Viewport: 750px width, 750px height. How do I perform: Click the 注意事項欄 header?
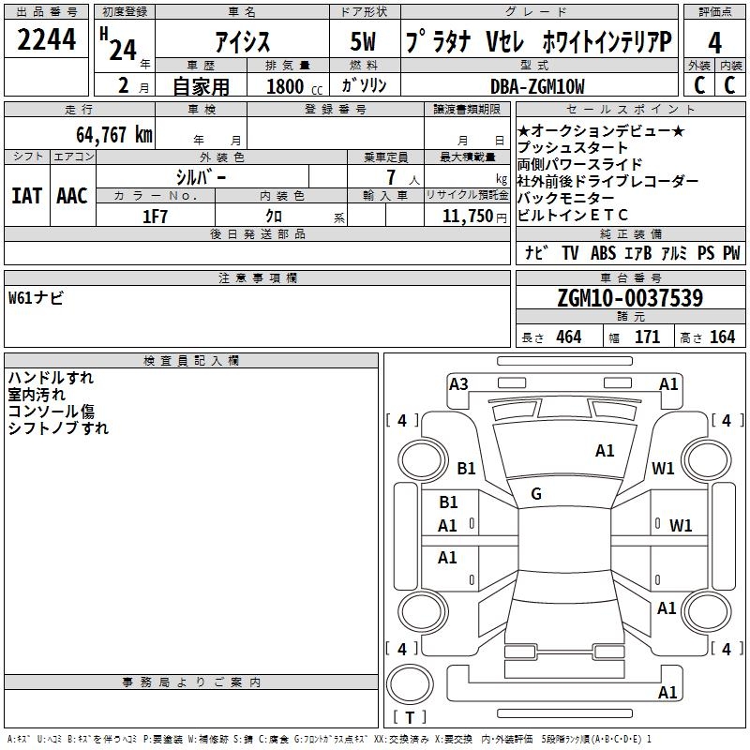[x=257, y=277]
